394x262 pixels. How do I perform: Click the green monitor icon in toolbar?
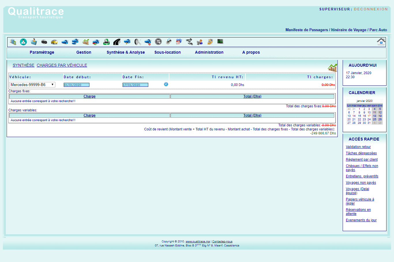(220, 42)
